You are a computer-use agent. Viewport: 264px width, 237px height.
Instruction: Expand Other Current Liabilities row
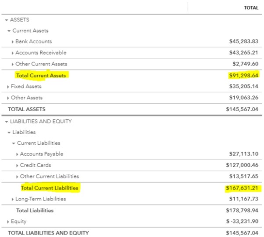point(17,177)
